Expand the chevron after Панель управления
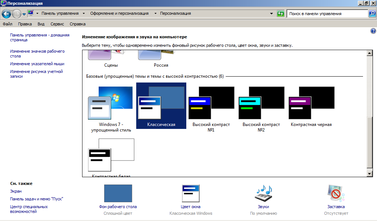This screenshot has height=221, width=377. point(84,14)
